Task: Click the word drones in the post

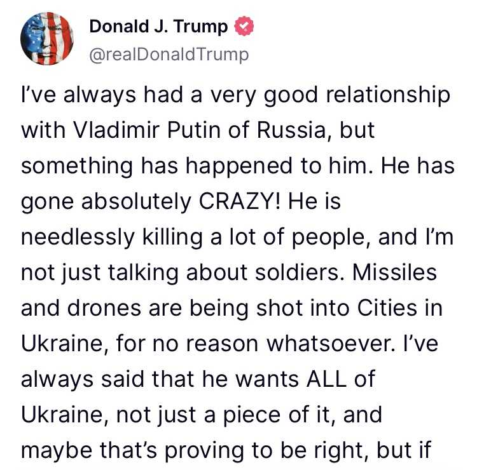Action: [104, 308]
